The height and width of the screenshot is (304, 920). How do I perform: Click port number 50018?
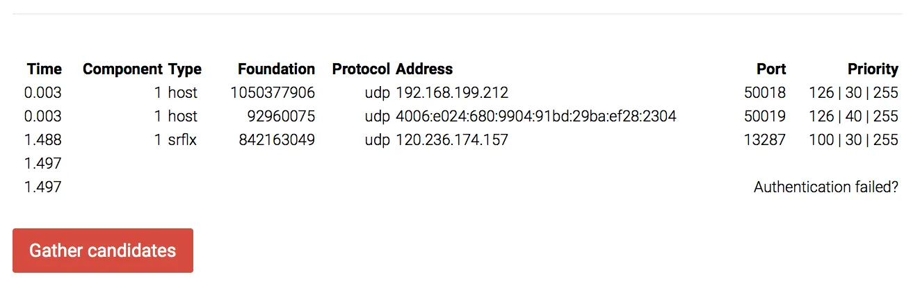765,92
